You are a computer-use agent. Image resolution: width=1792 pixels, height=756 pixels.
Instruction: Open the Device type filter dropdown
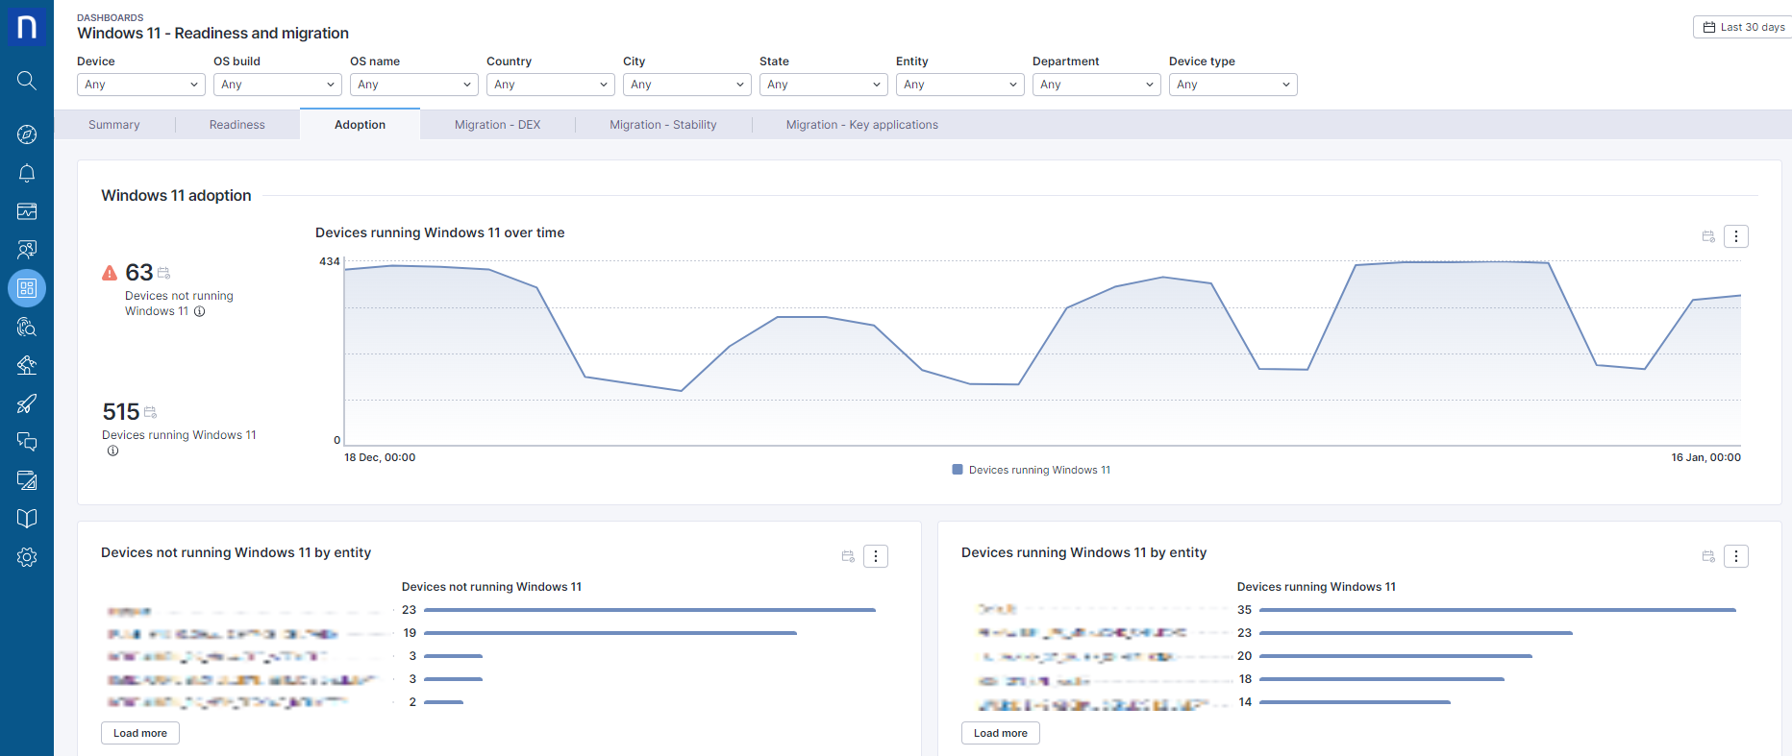(x=1233, y=85)
